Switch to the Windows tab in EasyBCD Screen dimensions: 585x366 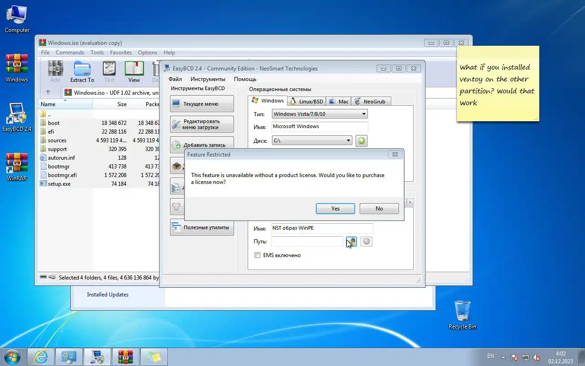tap(267, 101)
